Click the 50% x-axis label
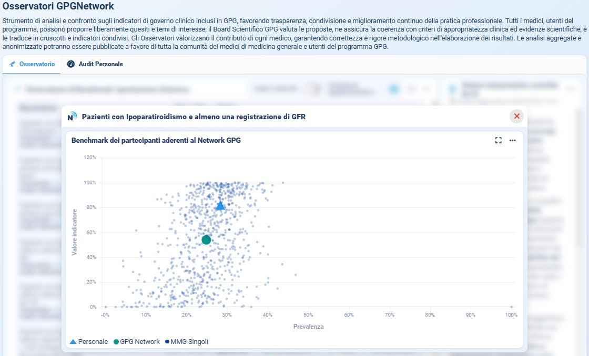The height and width of the screenshot is (356, 589). (x=308, y=315)
